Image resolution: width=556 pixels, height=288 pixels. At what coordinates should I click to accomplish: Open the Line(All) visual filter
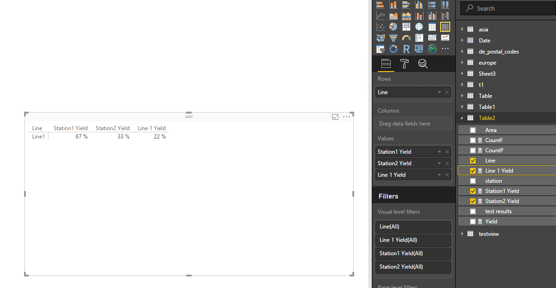pyautogui.click(x=413, y=227)
